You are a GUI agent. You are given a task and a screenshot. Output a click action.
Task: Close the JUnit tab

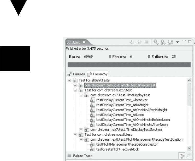(x=84, y=42)
